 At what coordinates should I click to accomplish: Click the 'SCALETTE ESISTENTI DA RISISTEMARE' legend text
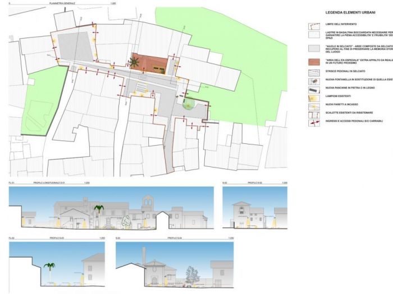[349, 113]
